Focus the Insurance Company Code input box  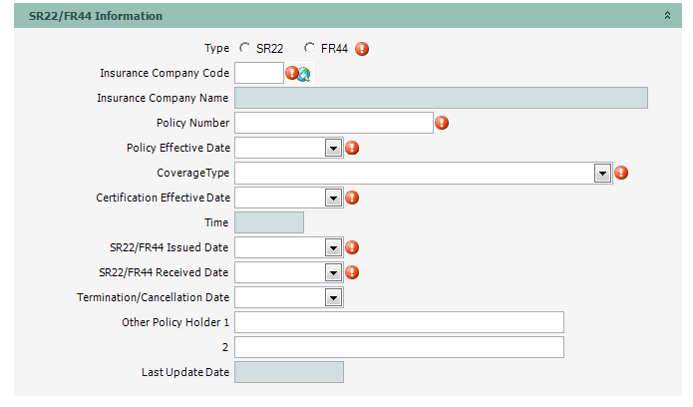[x=259, y=73]
